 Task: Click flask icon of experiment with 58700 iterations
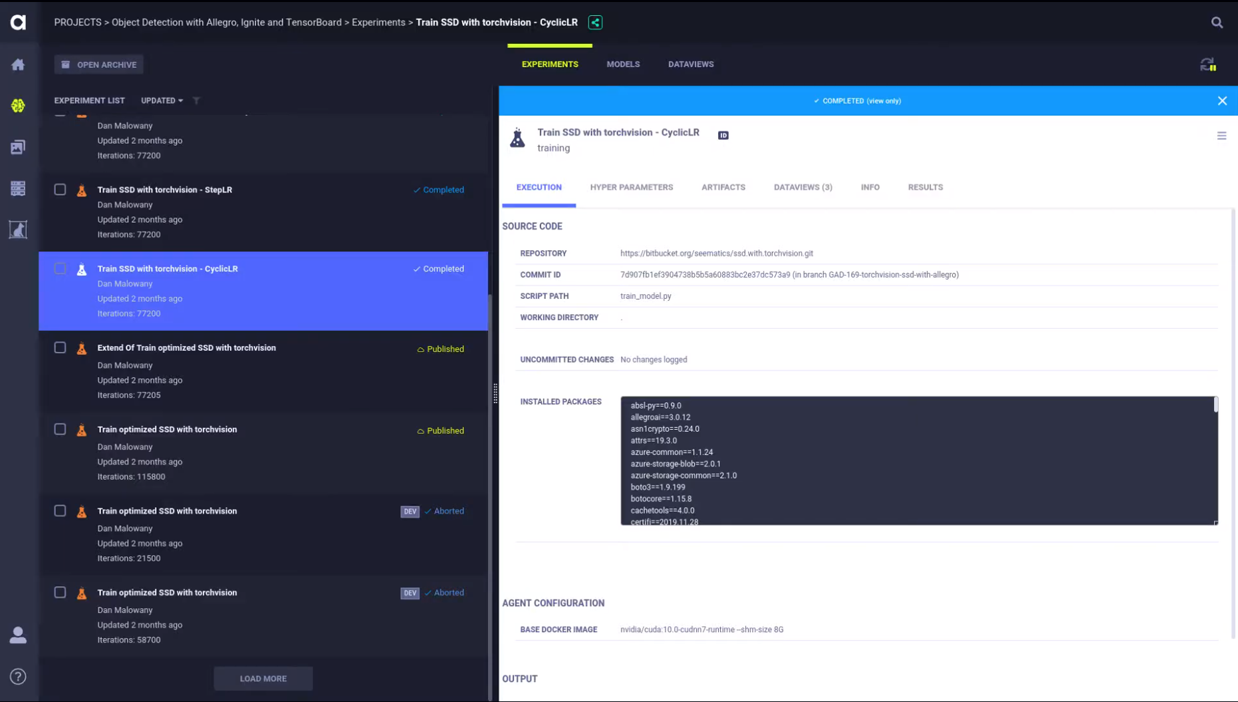click(82, 594)
